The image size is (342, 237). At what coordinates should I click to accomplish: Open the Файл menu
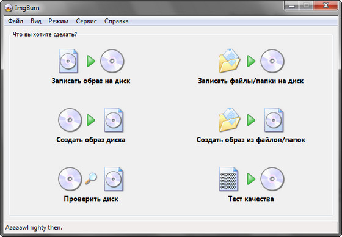point(15,21)
